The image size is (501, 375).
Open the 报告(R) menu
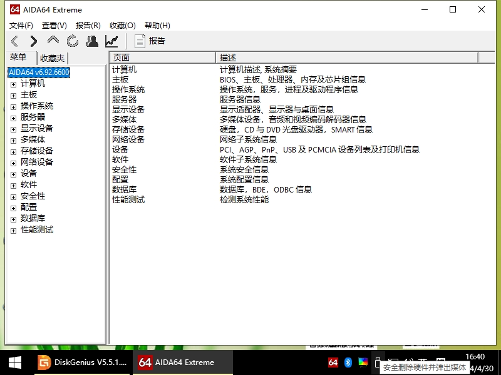pyautogui.click(x=88, y=26)
